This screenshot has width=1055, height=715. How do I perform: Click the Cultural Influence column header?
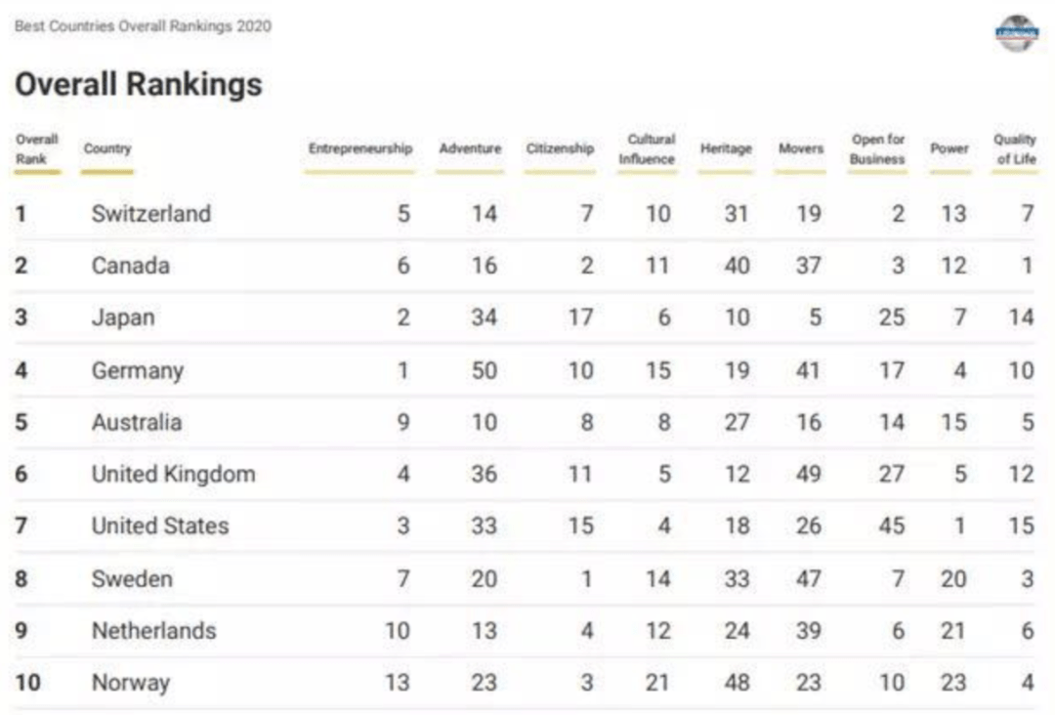point(647,148)
